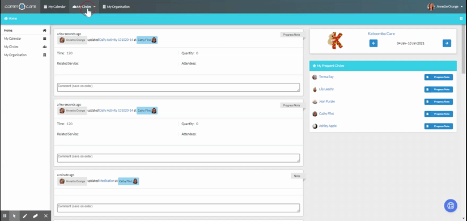Select My Calendar in the left sidebar
Viewport: 467px width, 221px height.
pyautogui.click(x=25, y=39)
